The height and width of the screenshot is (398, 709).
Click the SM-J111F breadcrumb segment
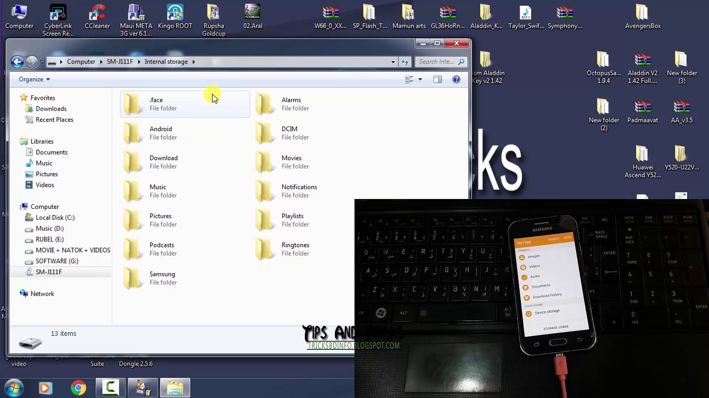[x=120, y=62]
